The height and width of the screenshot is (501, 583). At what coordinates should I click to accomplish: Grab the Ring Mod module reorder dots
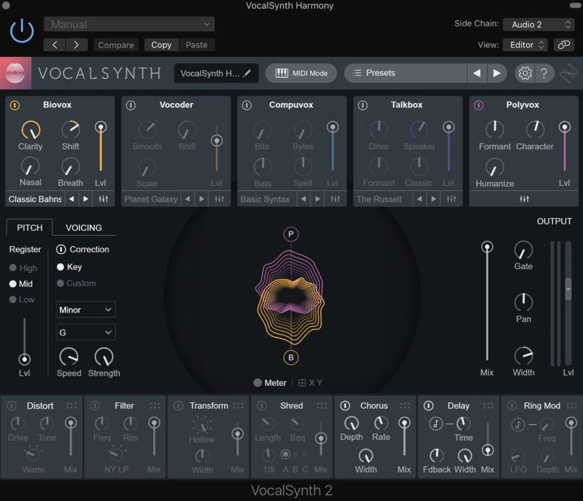point(572,405)
